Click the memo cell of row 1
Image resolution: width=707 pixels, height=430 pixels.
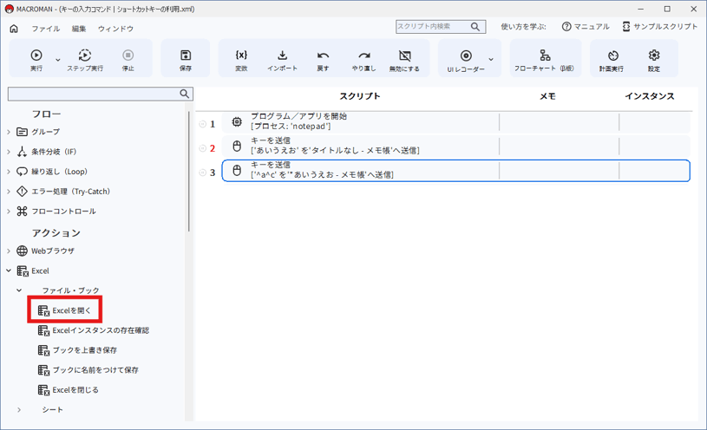point(560,121)
